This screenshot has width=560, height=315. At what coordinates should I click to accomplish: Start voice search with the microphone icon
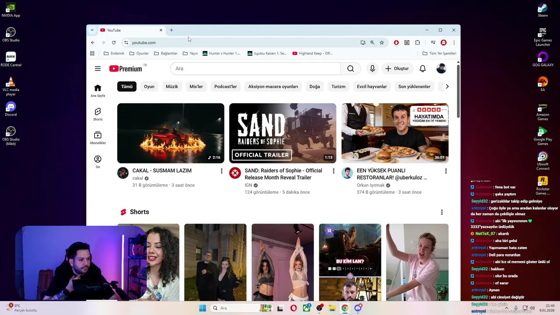pos(372,69)
